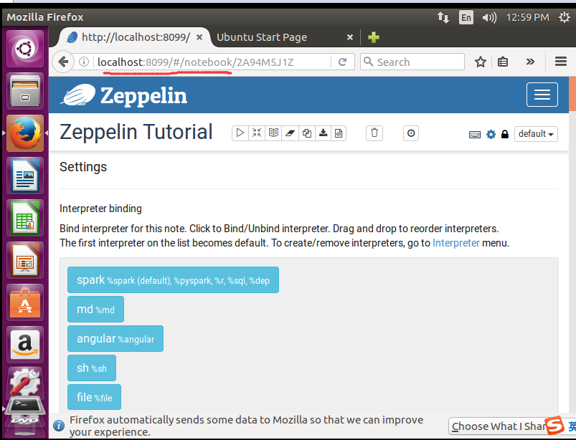
Task: Toggle binding of the md interpreter
Action: pyautogui.click(x=95, y=310)
